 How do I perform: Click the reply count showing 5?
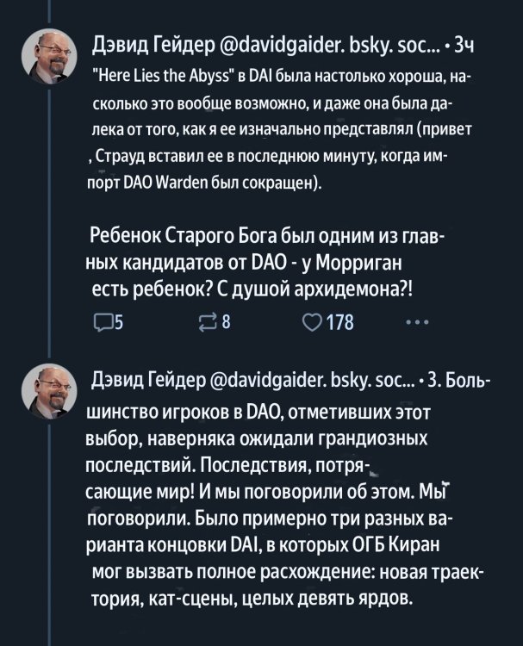tap(119, 324)
